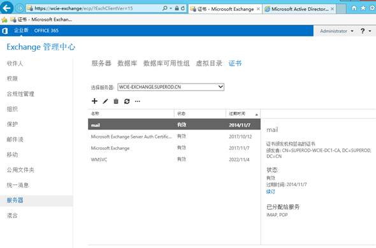Click the Exchange 管理中心 title

pyautogui.click(x=41, y=47)
